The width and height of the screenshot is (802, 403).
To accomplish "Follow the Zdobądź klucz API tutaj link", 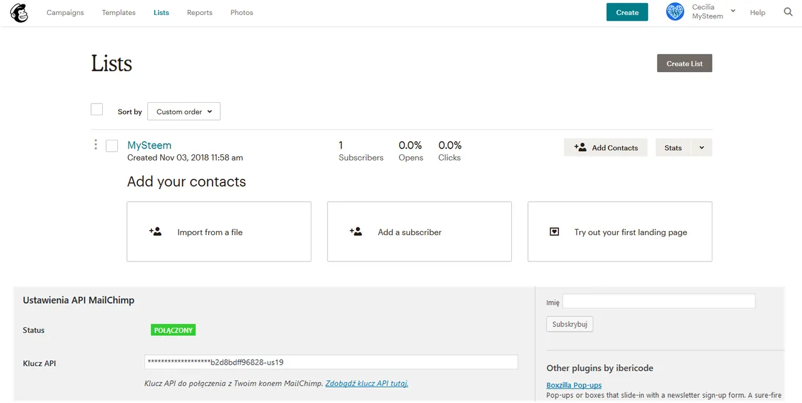I will [x=367, y=383].
